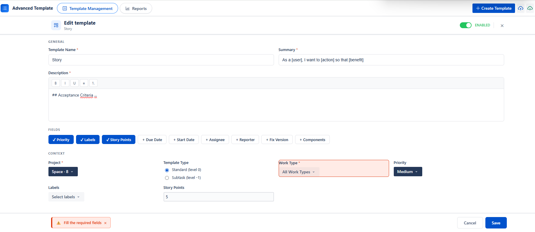Image resolution: width=535 pixels, height=232 pixels.
Task: Click the Save button
Action: (496, 223)
